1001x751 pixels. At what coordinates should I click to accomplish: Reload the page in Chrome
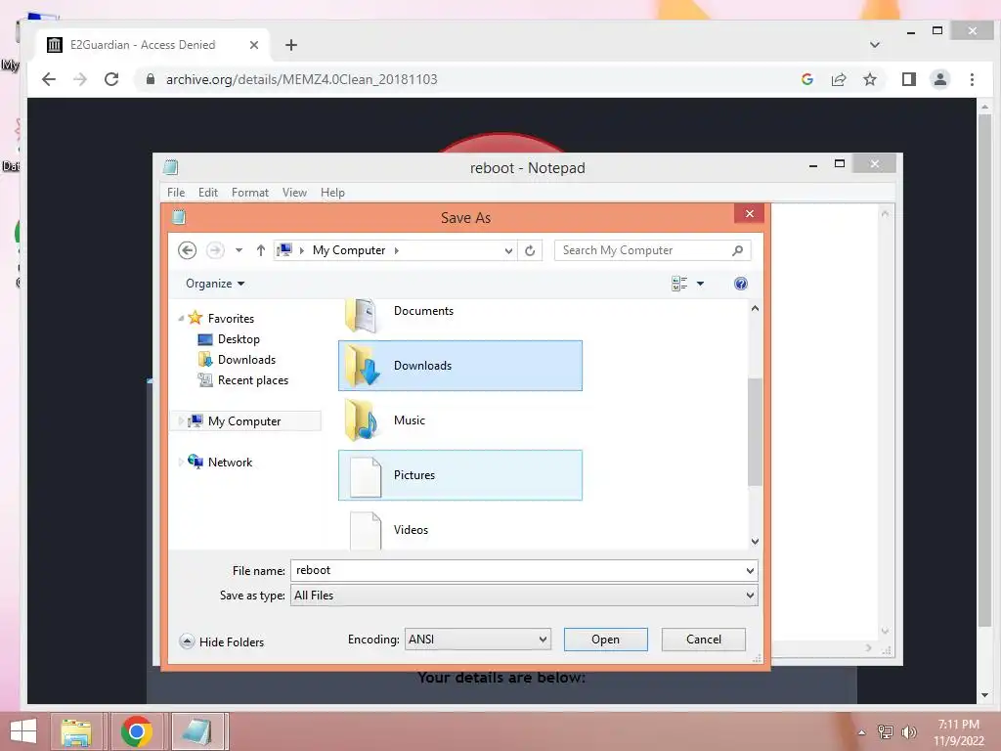pos(111,79)
